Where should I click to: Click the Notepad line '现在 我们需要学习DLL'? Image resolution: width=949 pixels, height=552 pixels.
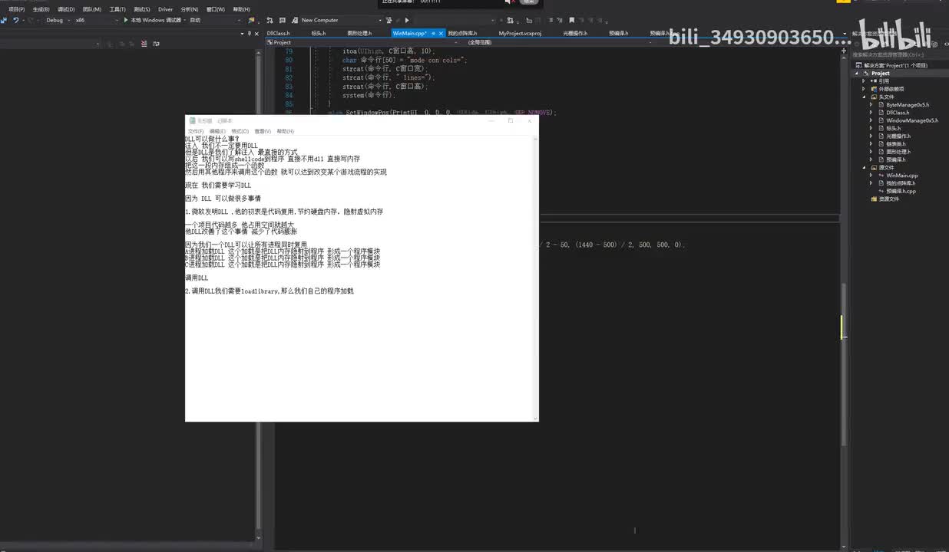pos(218,185)
